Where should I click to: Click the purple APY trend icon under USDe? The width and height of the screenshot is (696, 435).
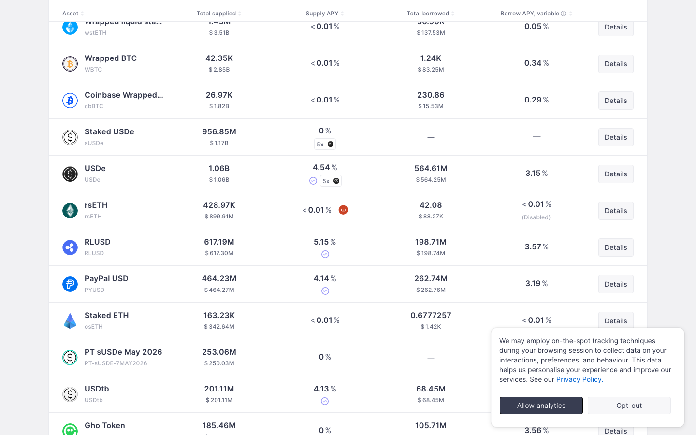coord(313,180)
